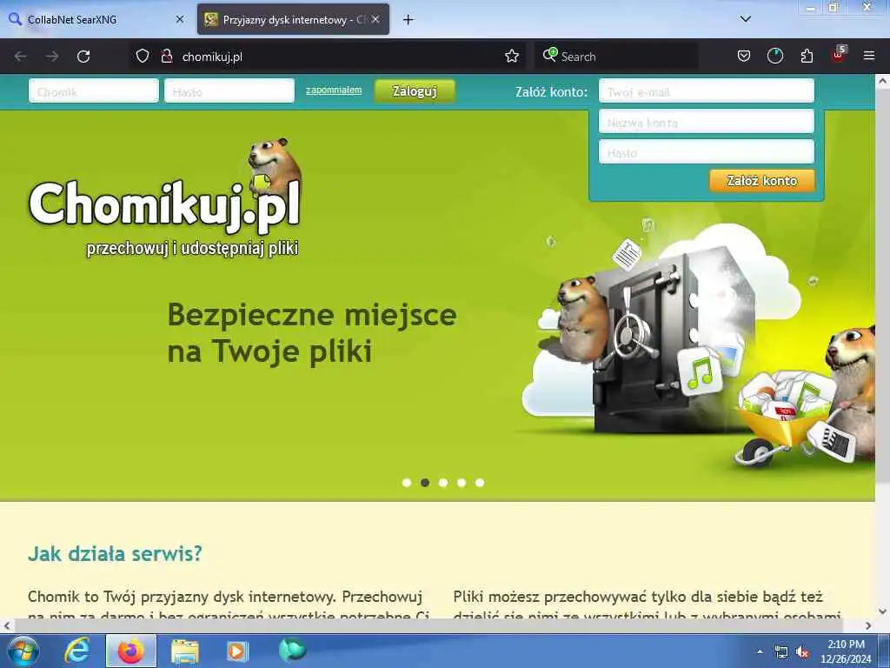Close the Przyjazny dysk internetowy tab
The width and height of the screenshot is (890, 668).
375,19
